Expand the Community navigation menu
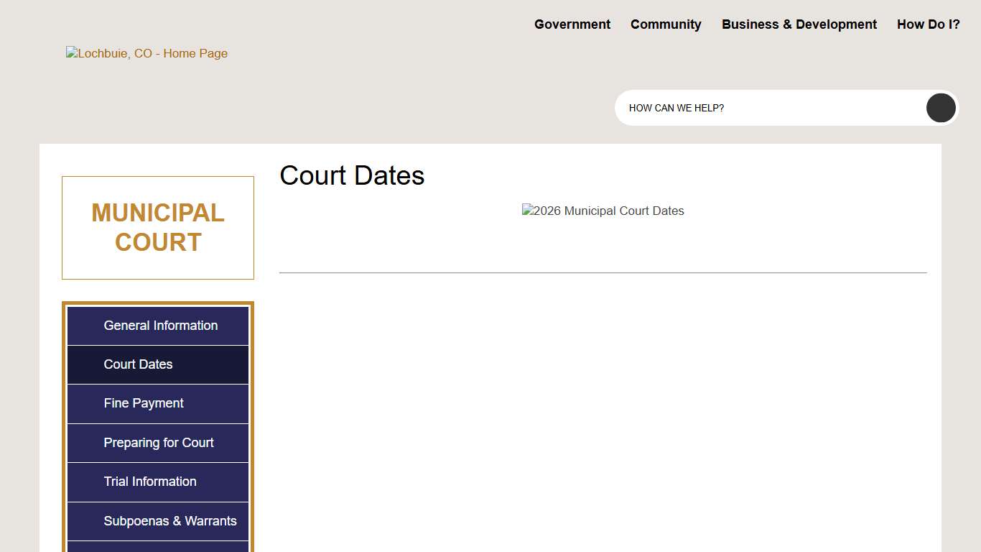 (x=665, y=24)
